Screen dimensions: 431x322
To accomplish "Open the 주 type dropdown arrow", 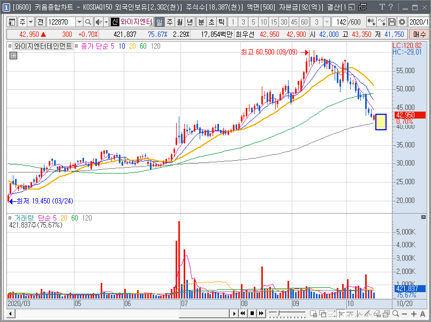I will 31,22.
